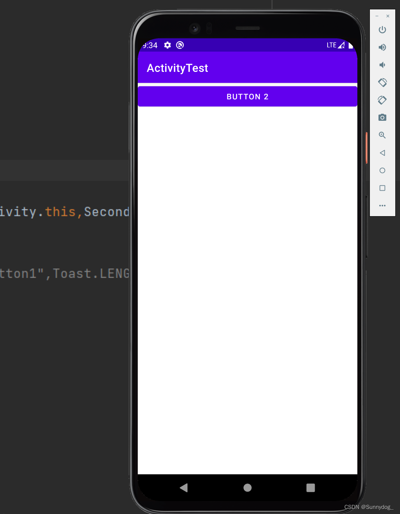Click the emulator toolbar overview square

click(x=382, y=188)
